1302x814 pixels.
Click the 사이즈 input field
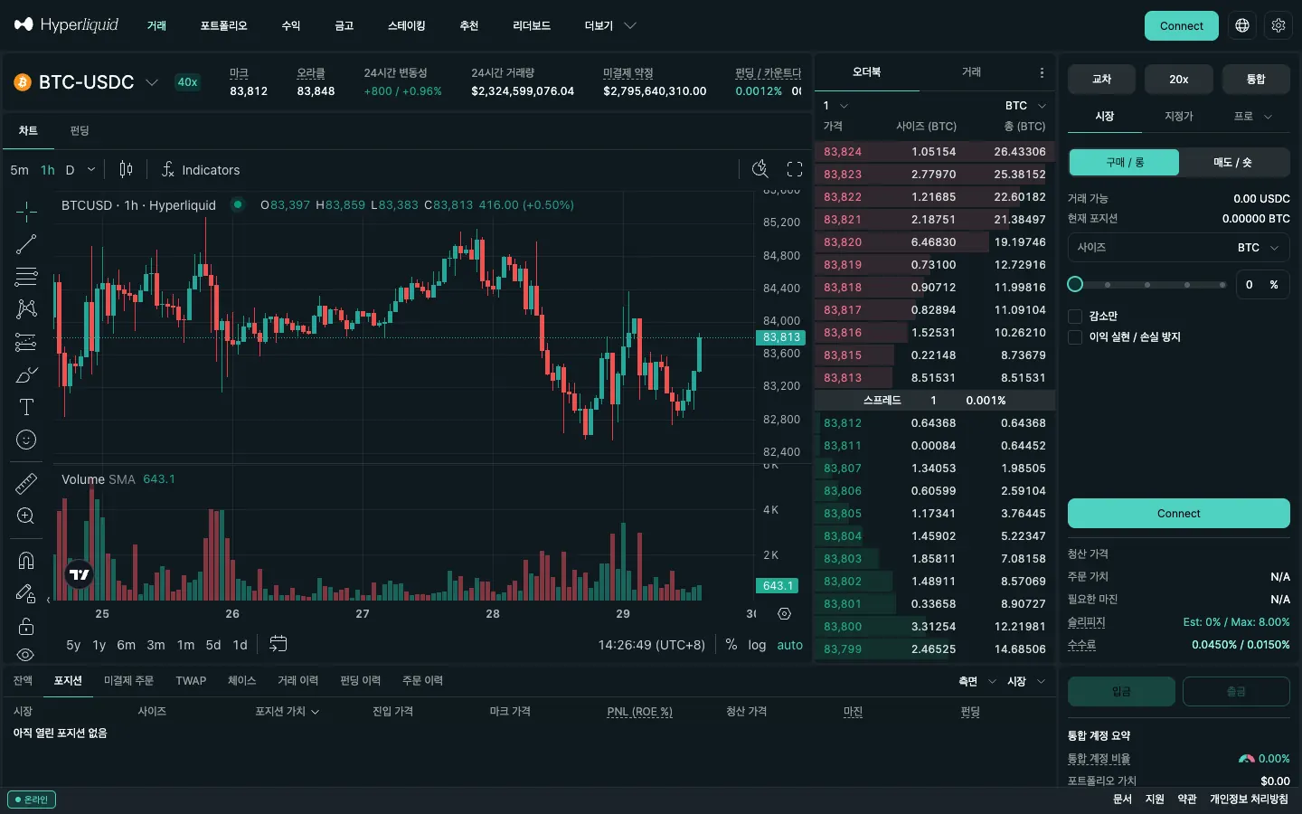coord(1178,247)
